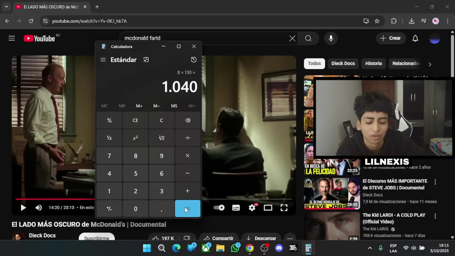Click M+ memory add button

(139, 106)
